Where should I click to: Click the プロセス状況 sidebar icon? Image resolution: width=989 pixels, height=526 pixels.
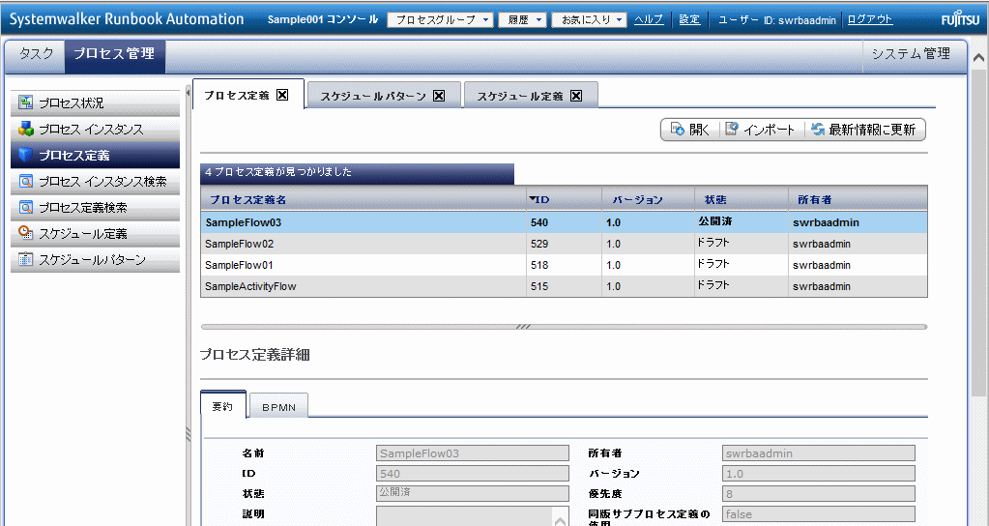[x=25, y=102]
